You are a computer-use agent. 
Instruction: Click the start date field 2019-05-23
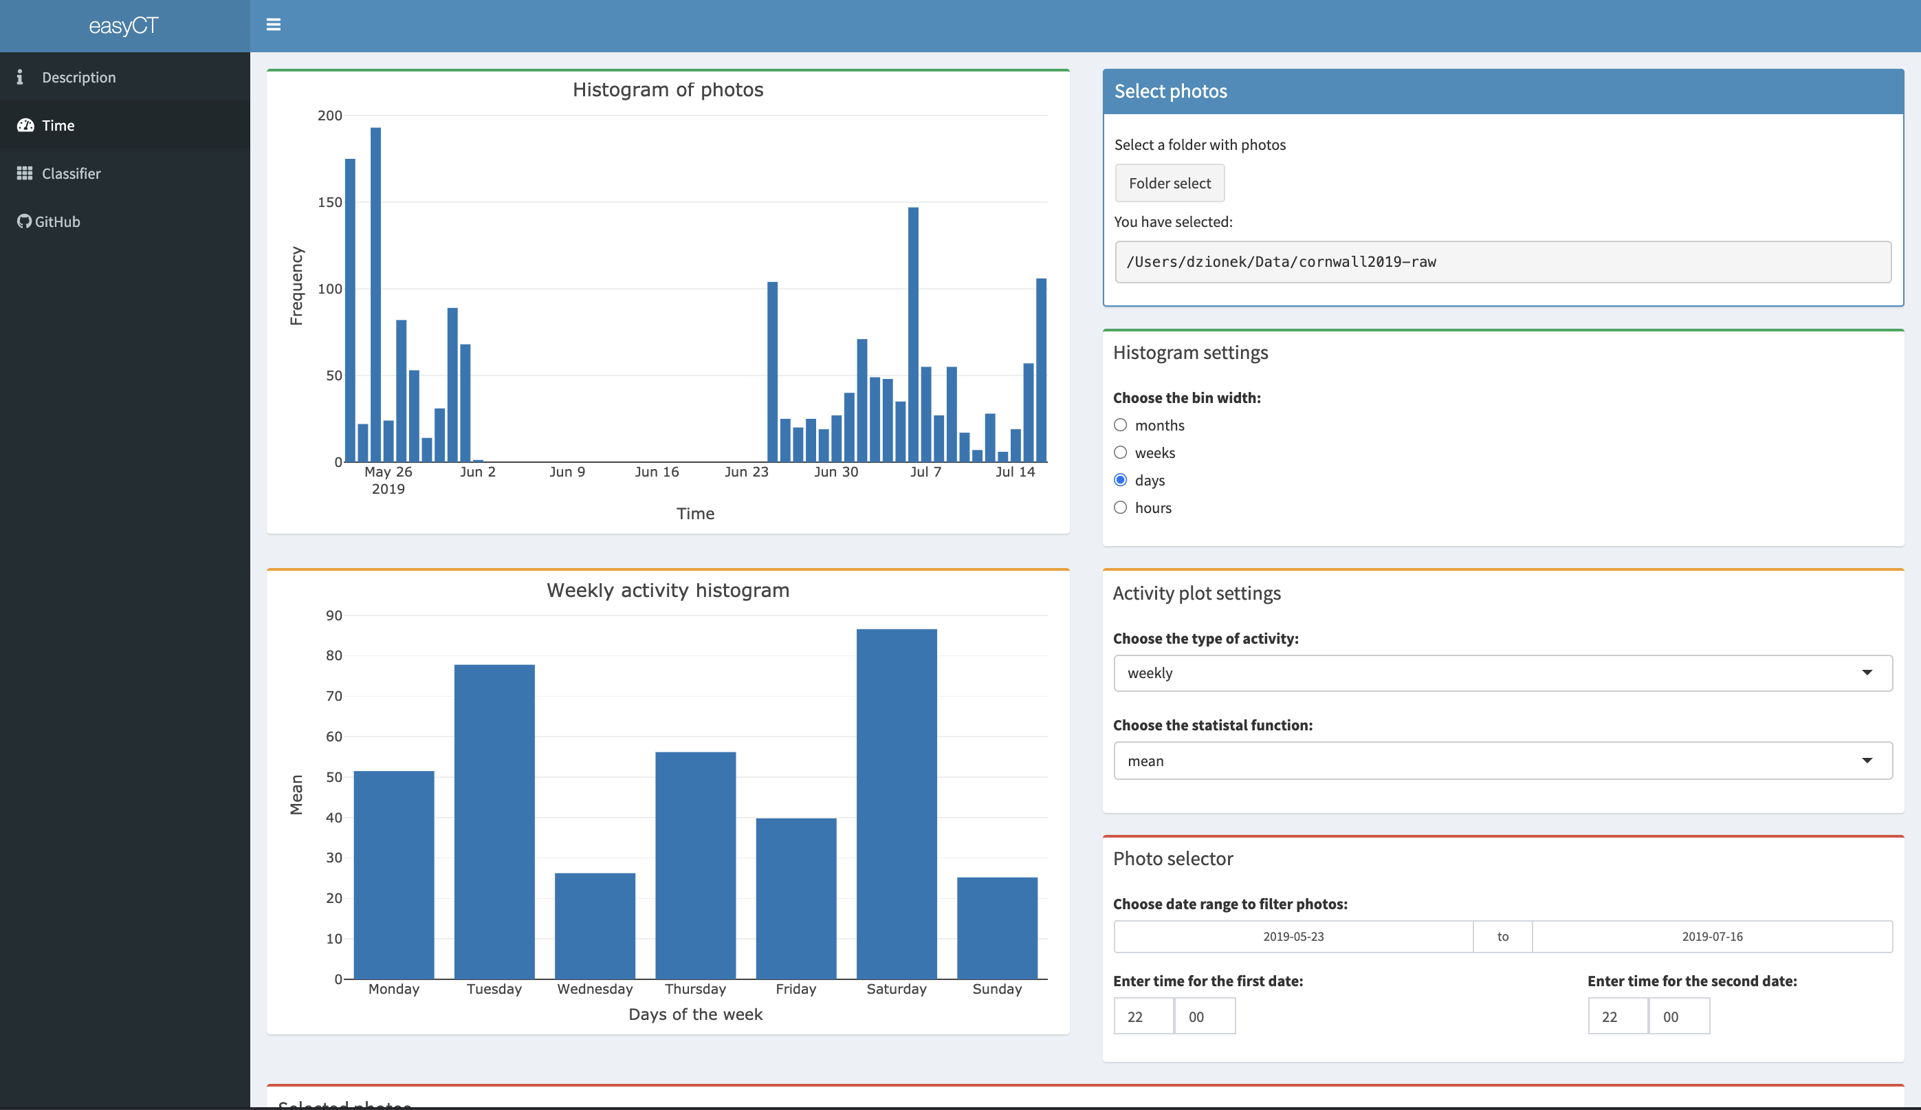coord(1293,936)
